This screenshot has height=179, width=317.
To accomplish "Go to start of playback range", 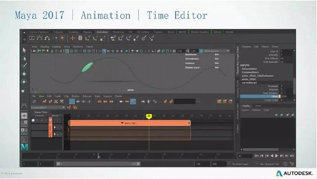I will 256,156.
